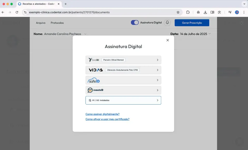Open 'Como assinar digitalmente?' help link
Viewport: 248px width, 150px height.
102,114
